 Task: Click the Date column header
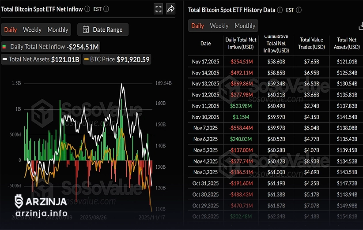pos(205,43)
